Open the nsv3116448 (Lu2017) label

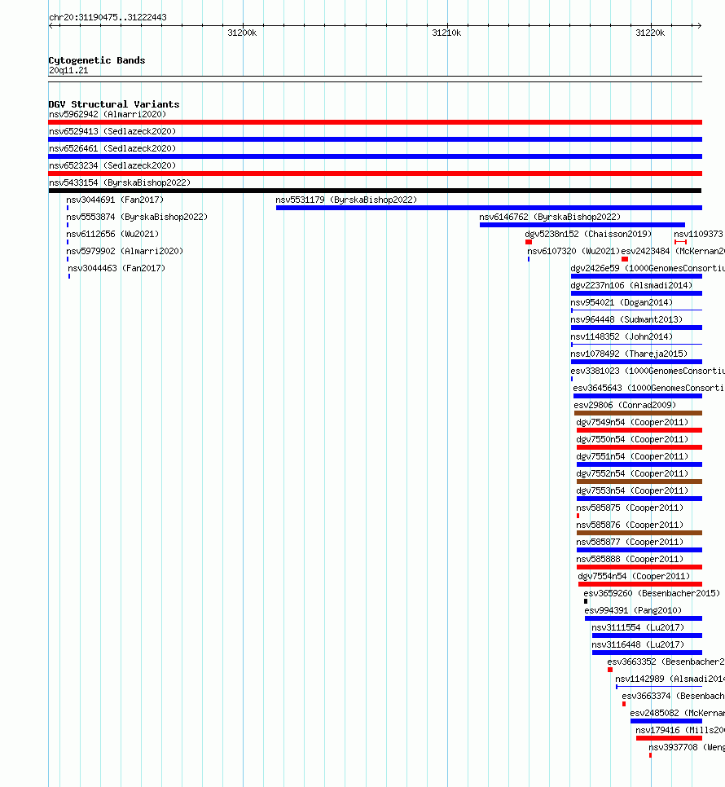point(638,644)
